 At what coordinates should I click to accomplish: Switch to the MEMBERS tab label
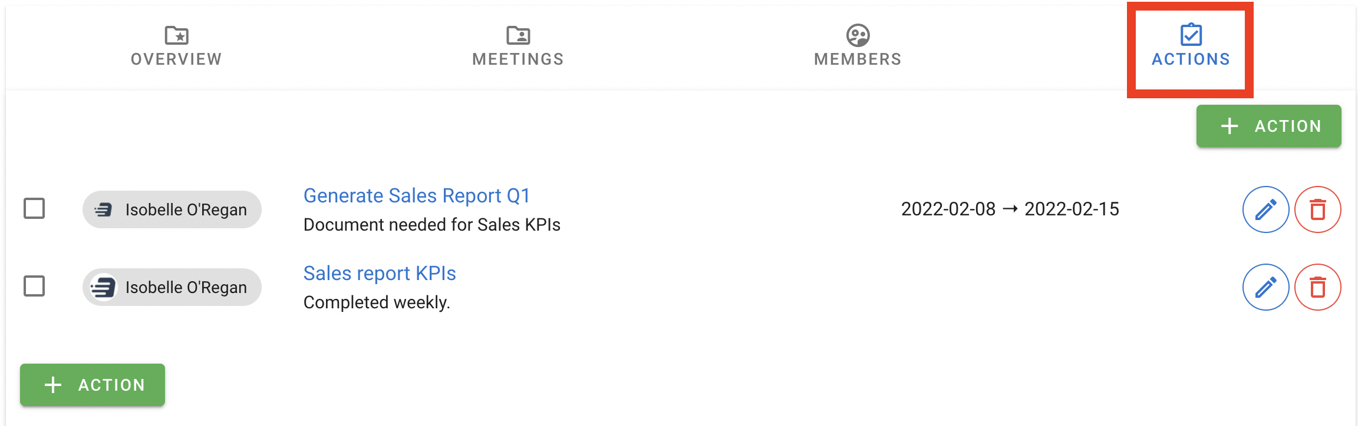858,59
